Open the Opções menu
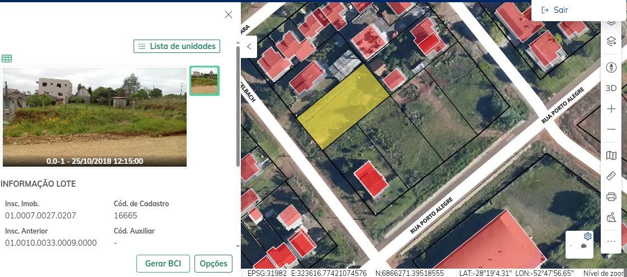627x277 pixels. coord(213,264)
